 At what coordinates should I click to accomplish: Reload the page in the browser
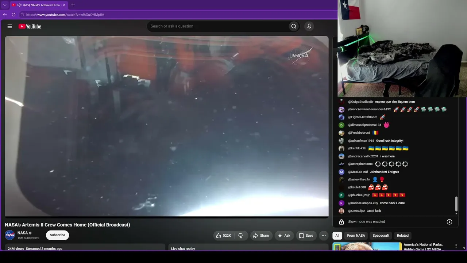click(13, 15)
